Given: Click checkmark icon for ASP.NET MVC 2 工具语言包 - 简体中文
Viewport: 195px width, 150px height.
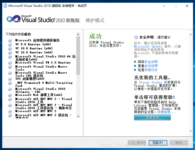Looking at the screenshot, I should (10, 105).
